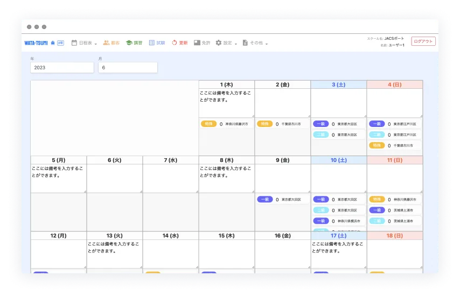Image resolution: width=460 pixels, height=297 pixels.
Task: Click the month field showing 6
Action: point(128,68)
